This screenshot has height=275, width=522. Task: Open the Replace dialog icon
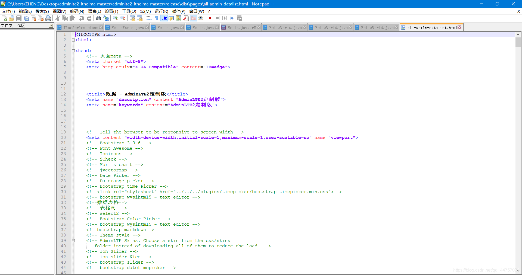tap(106, 18)
